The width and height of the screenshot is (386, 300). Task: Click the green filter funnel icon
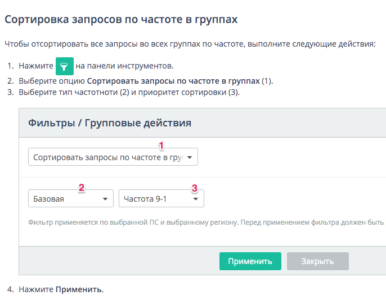tap(65, 66)
